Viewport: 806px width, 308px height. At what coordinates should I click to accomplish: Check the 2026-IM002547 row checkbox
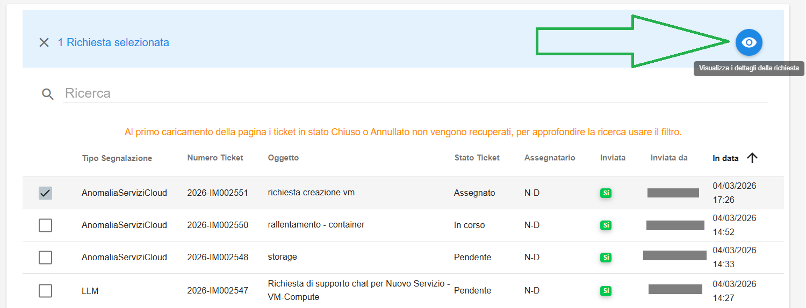pyautogui.click(x=46, y=291)
